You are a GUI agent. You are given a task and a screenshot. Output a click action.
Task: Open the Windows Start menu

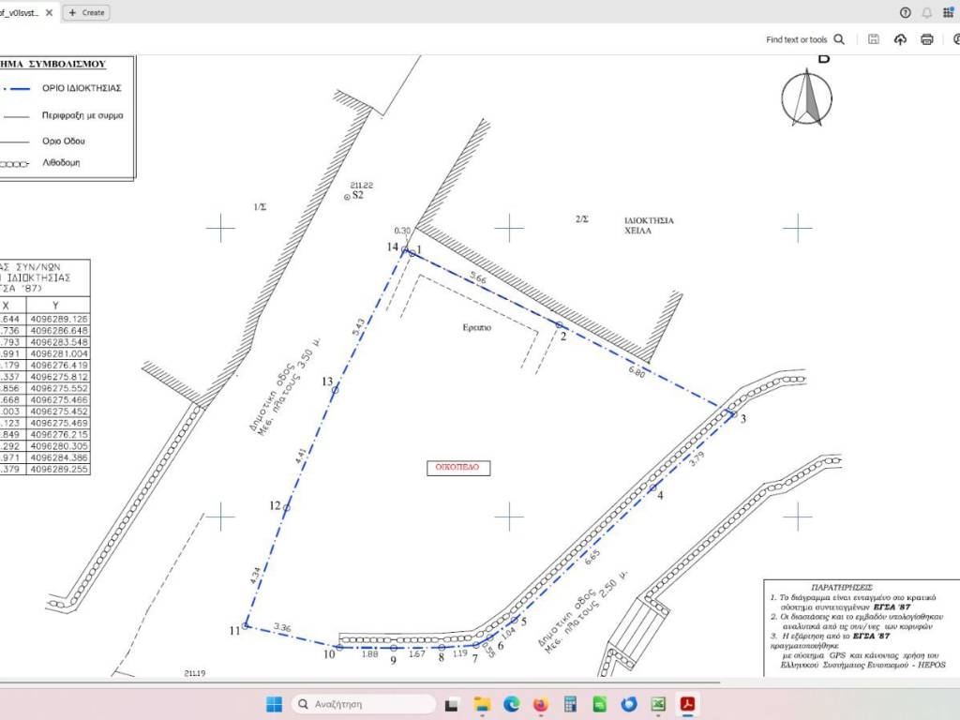274,704
